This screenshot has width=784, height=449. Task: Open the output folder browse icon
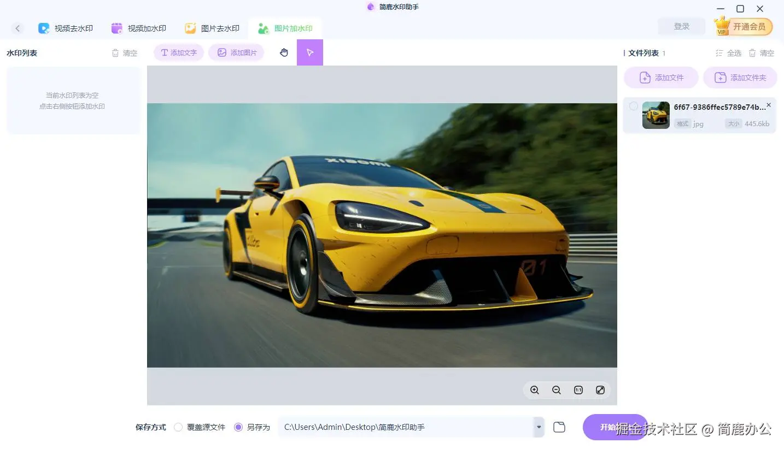[559, 427]
